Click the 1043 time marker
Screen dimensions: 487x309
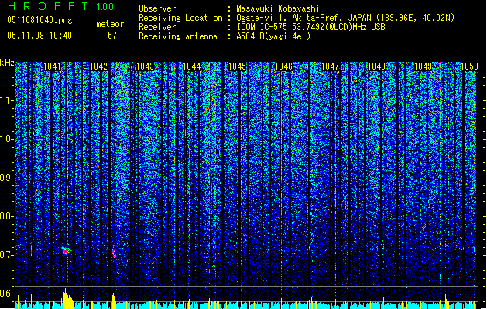click(145, 66)
